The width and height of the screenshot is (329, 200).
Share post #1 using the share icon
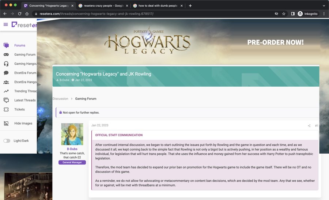pos(309,126)
